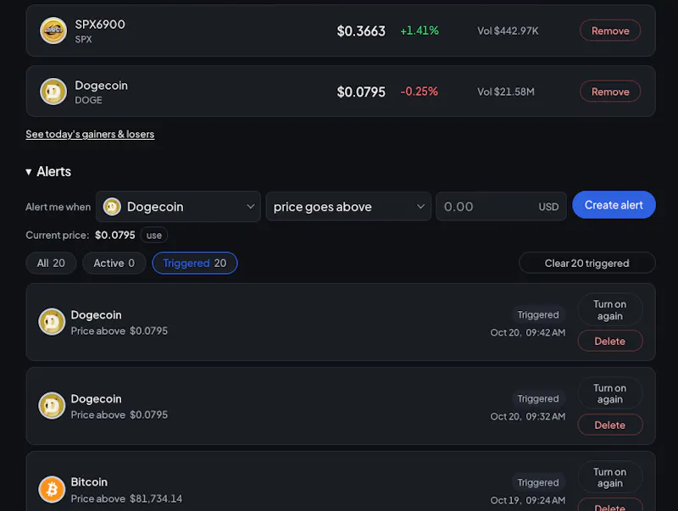Collapse the Alerts section
The width and height of the screenshot is (678, 511).
48,172
